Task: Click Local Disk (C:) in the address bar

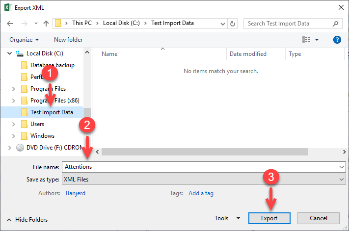Action: pos(121,23)
